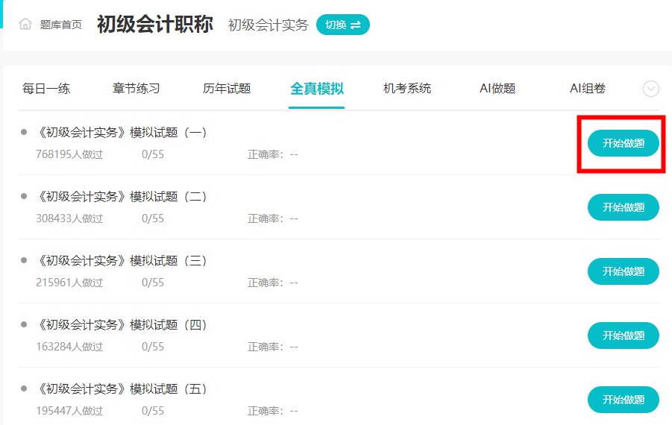The width and height of the screenshot is (672, 425).
Task: Open the AI组卷 tab
Action: (588, 89)
